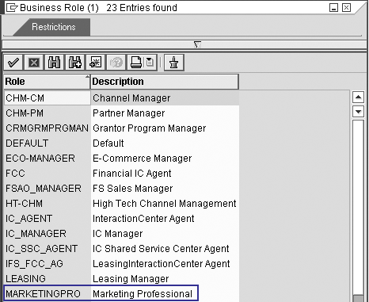Select the CHM-CM Channel Manager row

(121, 98)
